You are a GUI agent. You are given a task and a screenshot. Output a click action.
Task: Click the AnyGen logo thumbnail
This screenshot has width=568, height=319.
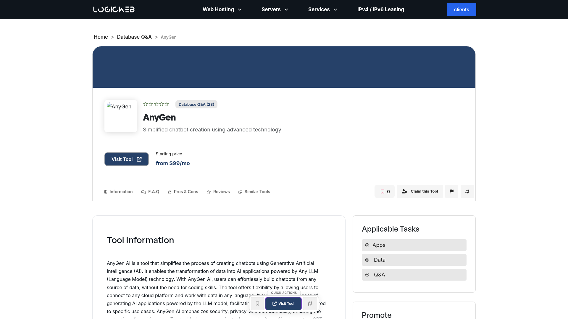(x=121, y=116)
